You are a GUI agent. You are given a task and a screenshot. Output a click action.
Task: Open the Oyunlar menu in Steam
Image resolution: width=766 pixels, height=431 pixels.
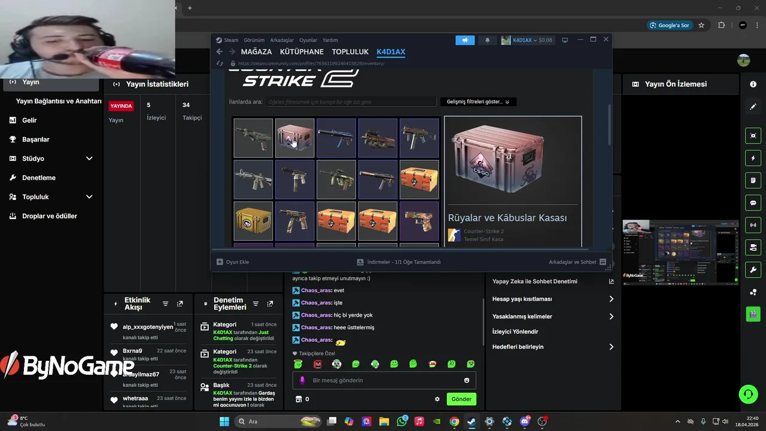click(308, 40)
